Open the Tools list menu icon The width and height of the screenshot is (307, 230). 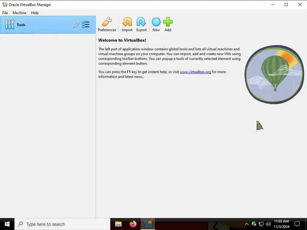(86, 25)
